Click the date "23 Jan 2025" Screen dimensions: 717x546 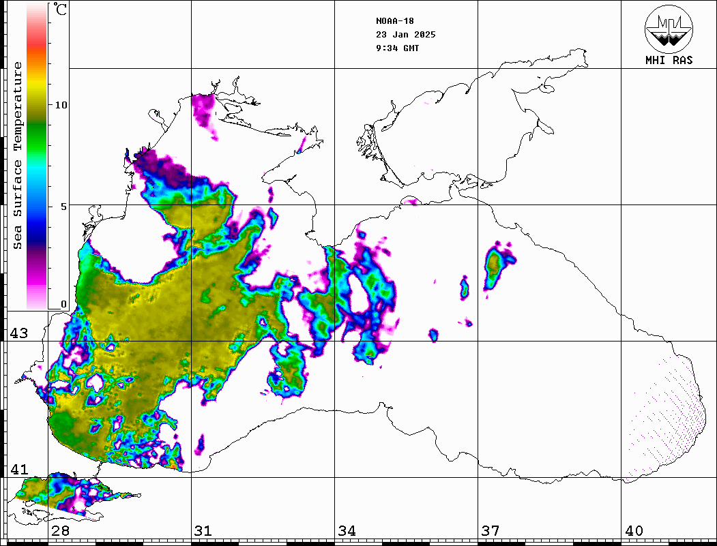(x=406, y=35)
